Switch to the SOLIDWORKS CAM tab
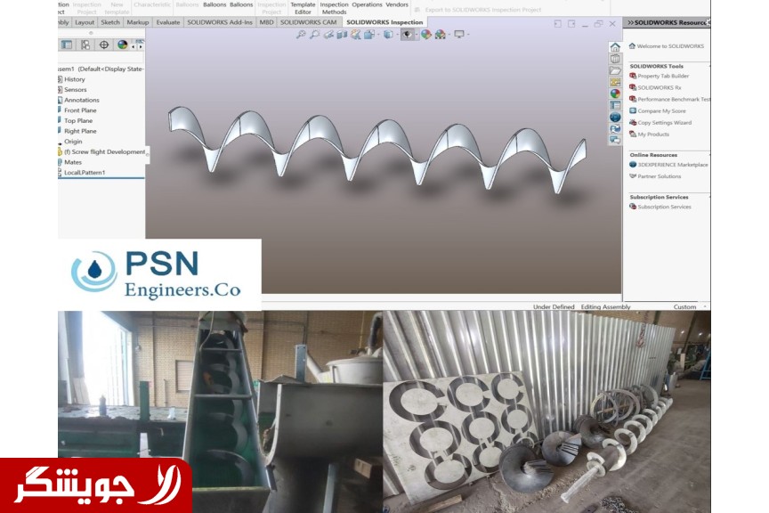 tap(309, 22)
